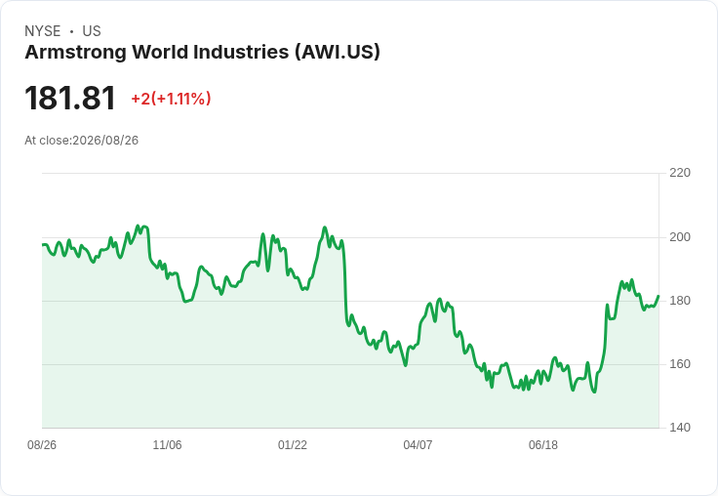This screenshot has height=496, width=718.
Task: Click the chart's starting point at 08/26
Action: (43, 244)
